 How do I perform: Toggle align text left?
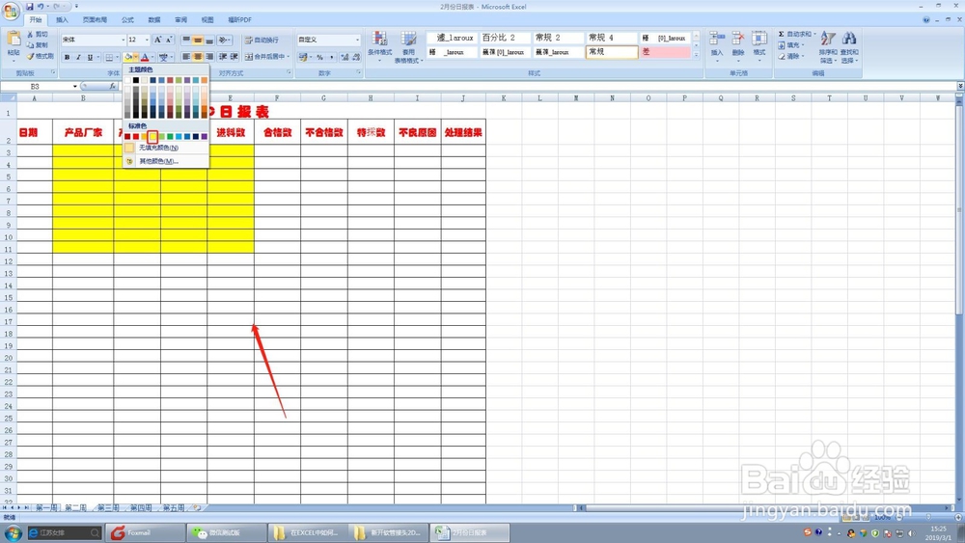point(186,57)
